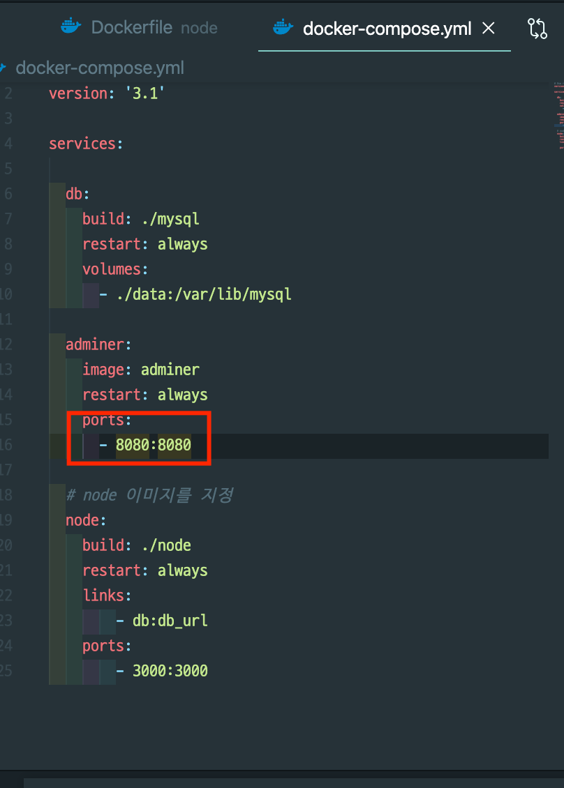Click the ./mysql build path

pos(170,219)
